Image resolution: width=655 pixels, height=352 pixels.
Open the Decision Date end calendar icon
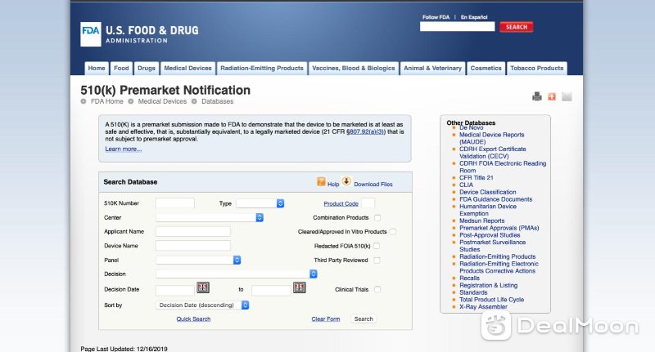click(x=300, y=287)
